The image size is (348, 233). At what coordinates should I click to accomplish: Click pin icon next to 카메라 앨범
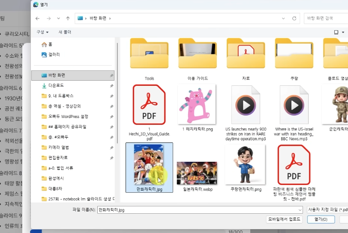point(111,148)
